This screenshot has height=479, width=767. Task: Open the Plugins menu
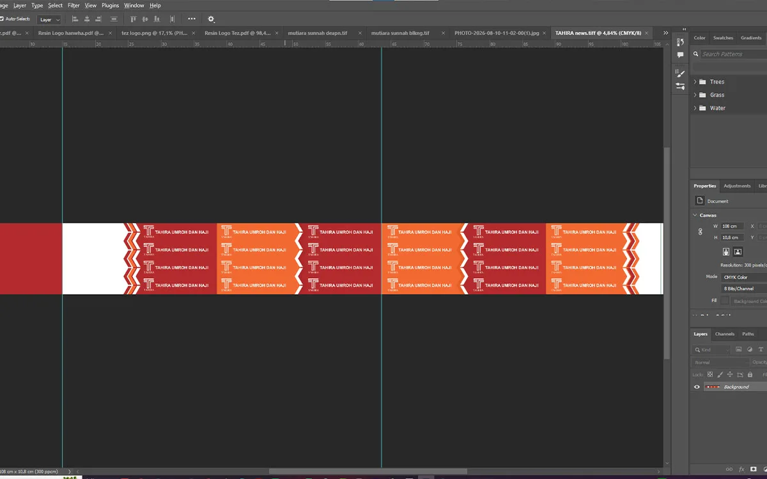coord(111,5)
